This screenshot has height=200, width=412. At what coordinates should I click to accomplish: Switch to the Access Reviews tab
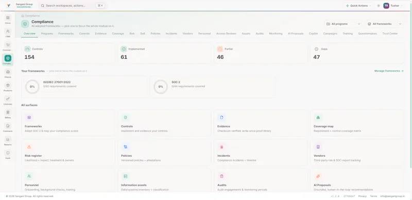(x=226, y=34)
